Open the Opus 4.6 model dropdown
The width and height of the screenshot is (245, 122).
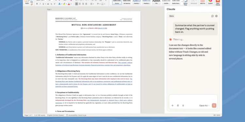pos(204,105)
